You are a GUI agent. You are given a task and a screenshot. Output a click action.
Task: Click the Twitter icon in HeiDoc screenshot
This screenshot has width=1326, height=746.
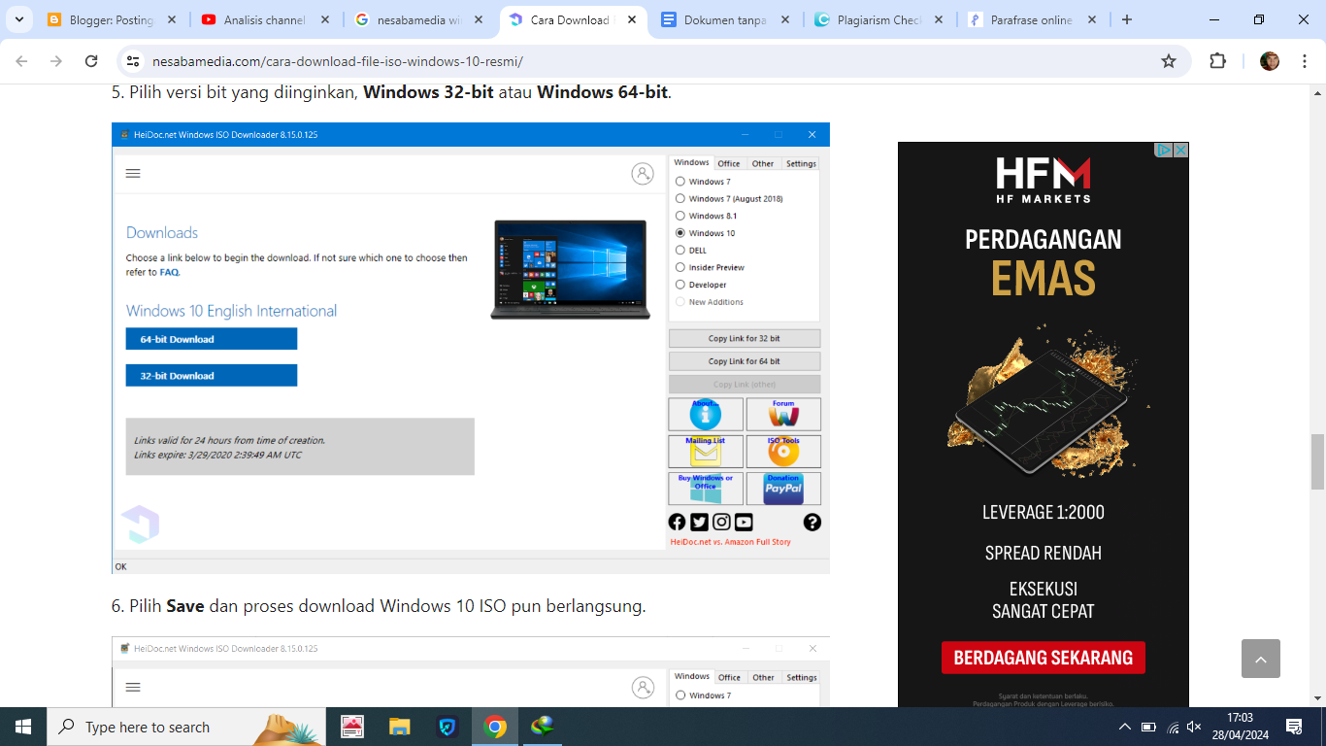pyautogui.click(x=699, y=522)
